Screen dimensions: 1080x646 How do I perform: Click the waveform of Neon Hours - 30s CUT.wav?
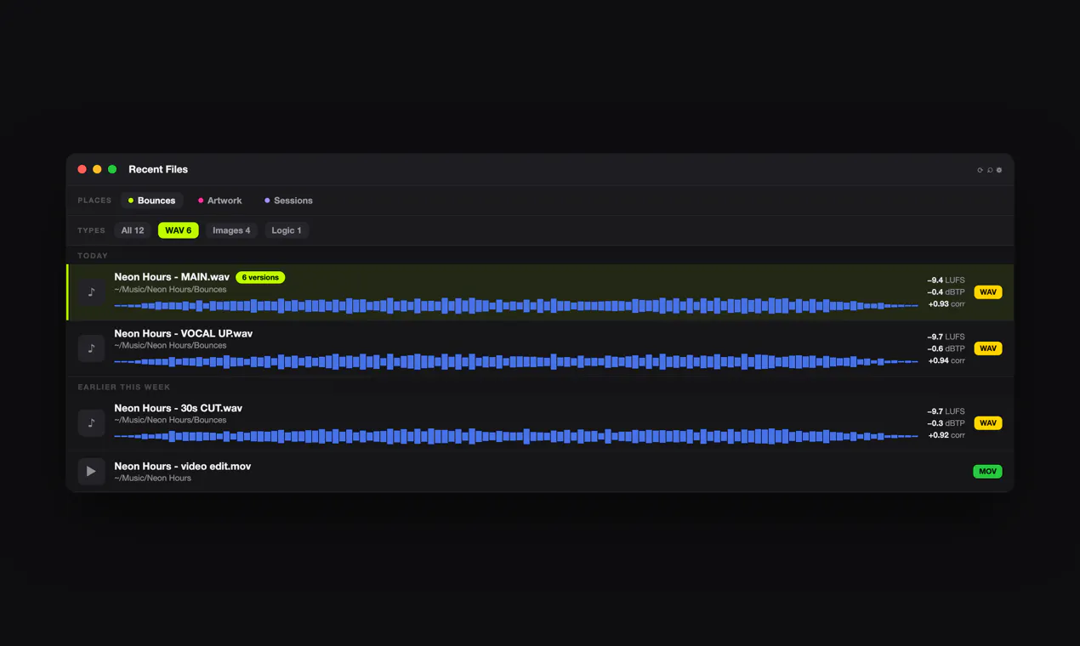pos(516,436)
